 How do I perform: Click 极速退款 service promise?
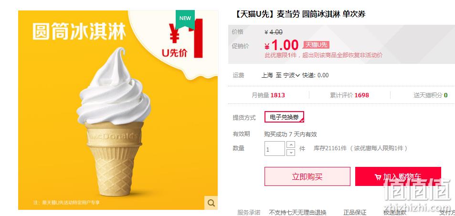395,213
